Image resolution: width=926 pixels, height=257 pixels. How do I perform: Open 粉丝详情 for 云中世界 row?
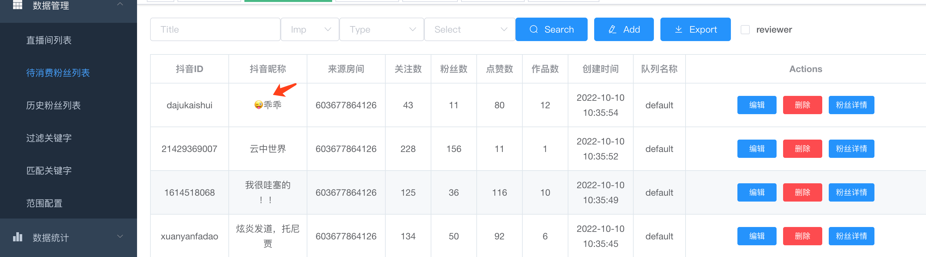coord(851,149)
